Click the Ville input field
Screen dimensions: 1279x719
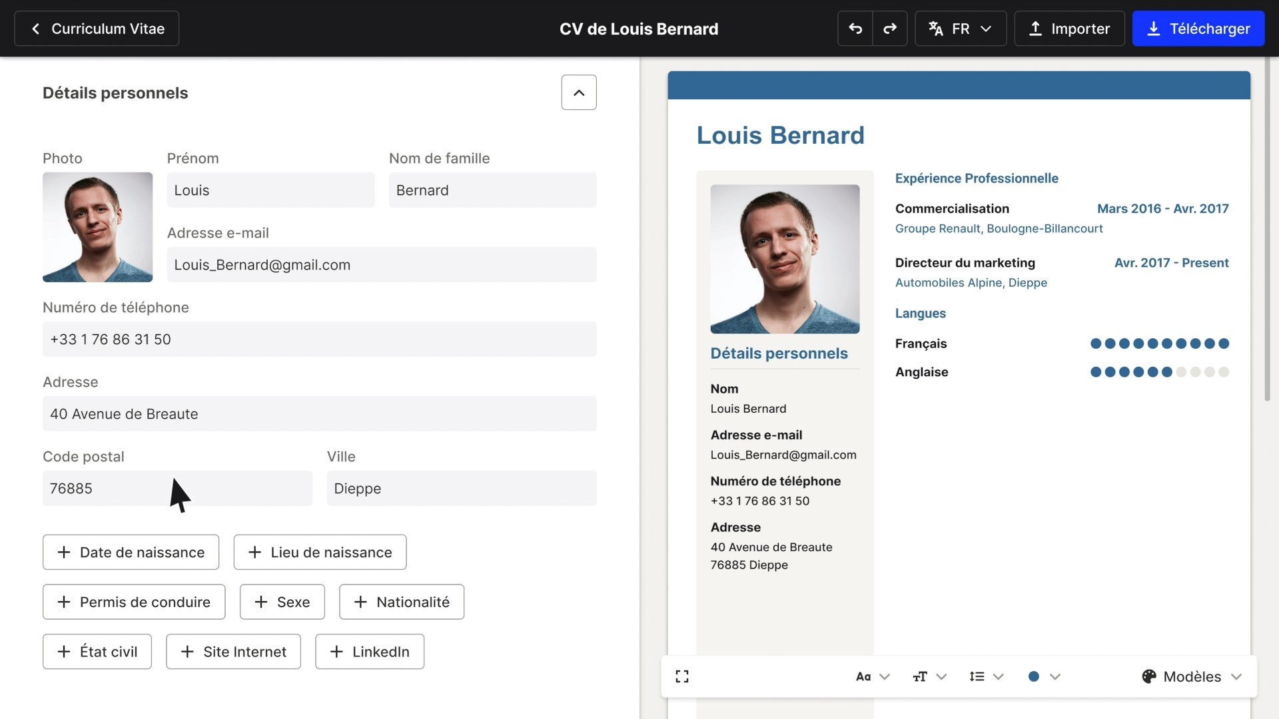[461, 489]
